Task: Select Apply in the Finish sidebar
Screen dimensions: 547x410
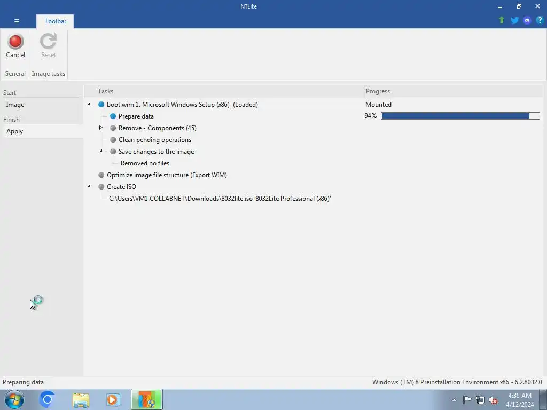Action: point(14,131)
